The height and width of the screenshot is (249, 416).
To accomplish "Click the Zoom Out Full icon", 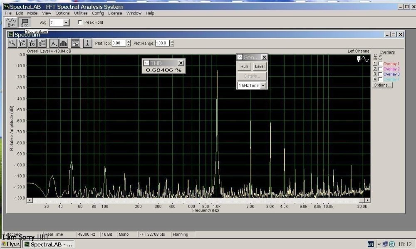I will [42, 43].
